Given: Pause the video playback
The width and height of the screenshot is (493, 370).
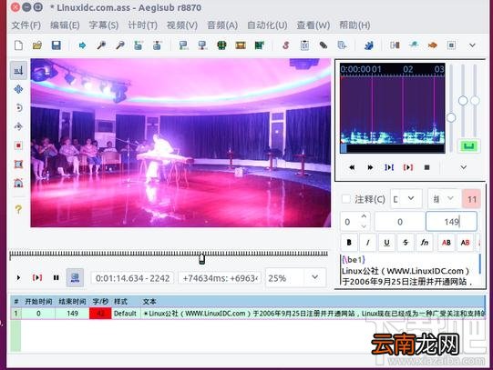Looking at the screenshot, I should click(56, 277).
